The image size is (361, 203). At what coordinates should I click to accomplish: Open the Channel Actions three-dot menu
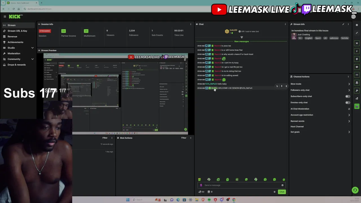click(x=348, y=77)
